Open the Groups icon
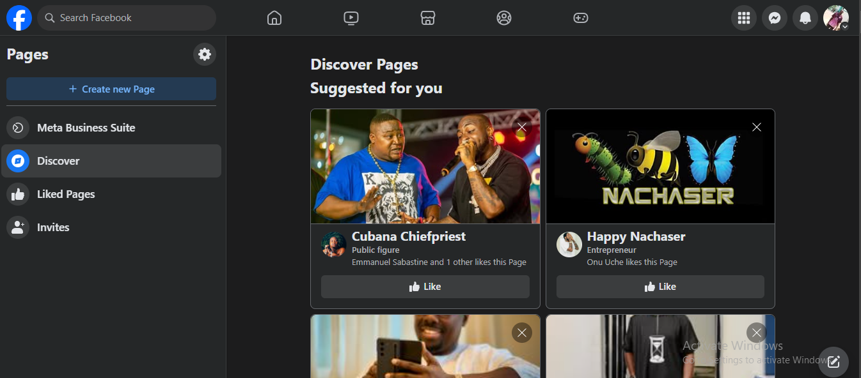 504,18
